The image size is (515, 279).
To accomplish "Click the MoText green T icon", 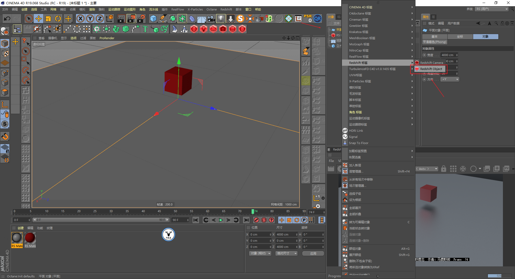I will 145,29.
